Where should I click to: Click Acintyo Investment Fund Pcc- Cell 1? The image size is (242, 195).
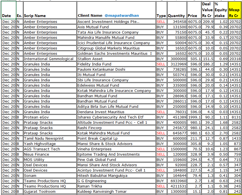[116, 170]
